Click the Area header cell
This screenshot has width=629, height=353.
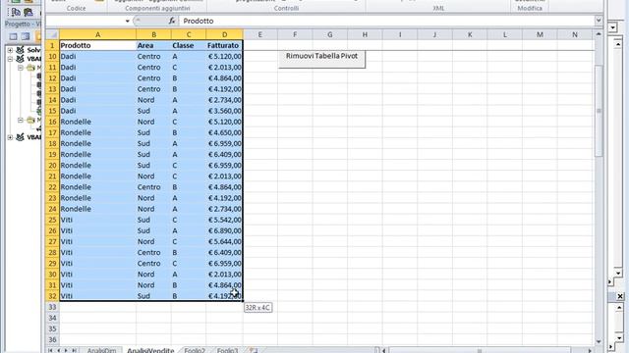coord(153,46)
